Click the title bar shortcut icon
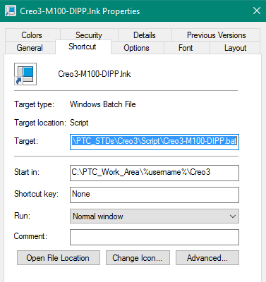Screen dimensions: 266x282 11,11
